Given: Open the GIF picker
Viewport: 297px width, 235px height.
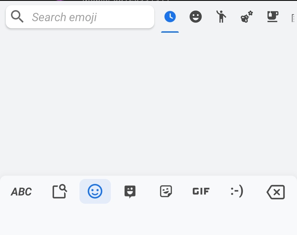Looking at the screenshot, I should (201, 191).
